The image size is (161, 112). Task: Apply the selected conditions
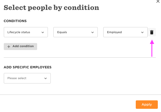(x=147, y=104)
